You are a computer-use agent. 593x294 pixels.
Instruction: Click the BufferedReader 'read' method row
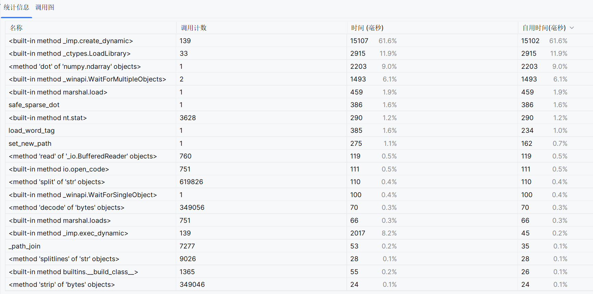click(83, 156)
